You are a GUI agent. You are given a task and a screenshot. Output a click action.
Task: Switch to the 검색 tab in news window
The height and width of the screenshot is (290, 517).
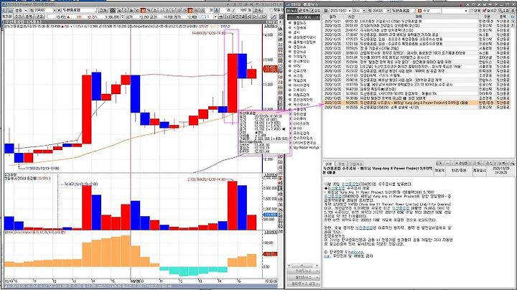(316, 11)
